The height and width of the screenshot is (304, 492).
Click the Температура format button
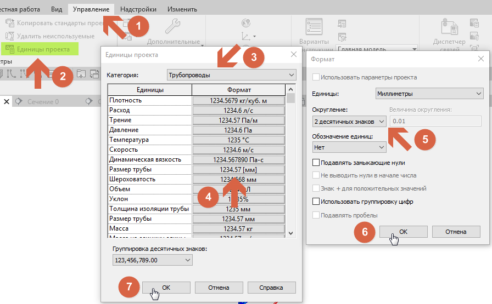coord(238,140)
